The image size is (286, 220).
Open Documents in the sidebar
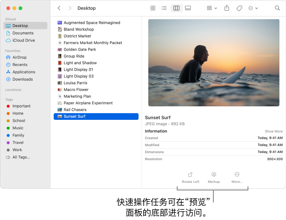pos(25,33)
